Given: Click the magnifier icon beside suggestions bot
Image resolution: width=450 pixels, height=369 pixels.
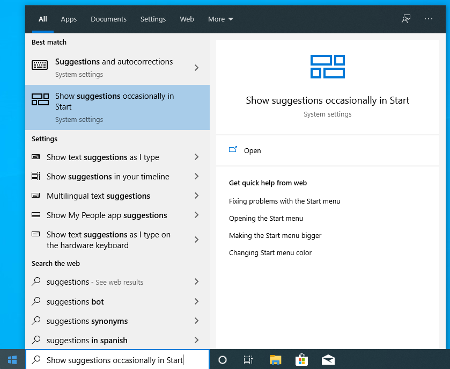Looking at the screenshot, I should [36, 301].
